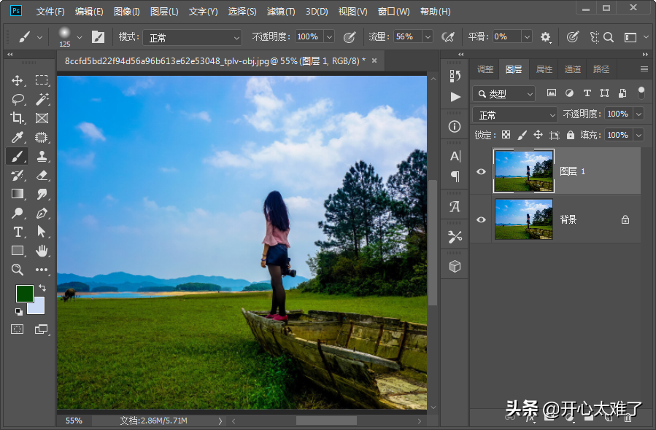Select the History Brush tool
The image size is (656, 430).
18,175
